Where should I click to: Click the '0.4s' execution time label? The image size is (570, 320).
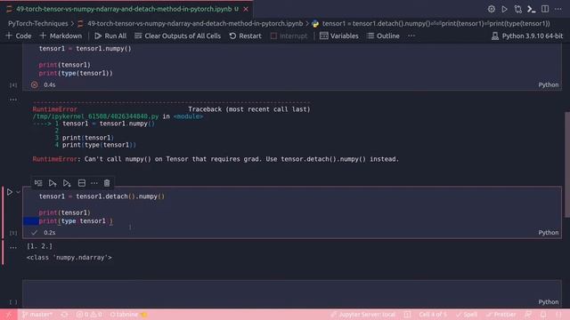click(x=50, y=84)
